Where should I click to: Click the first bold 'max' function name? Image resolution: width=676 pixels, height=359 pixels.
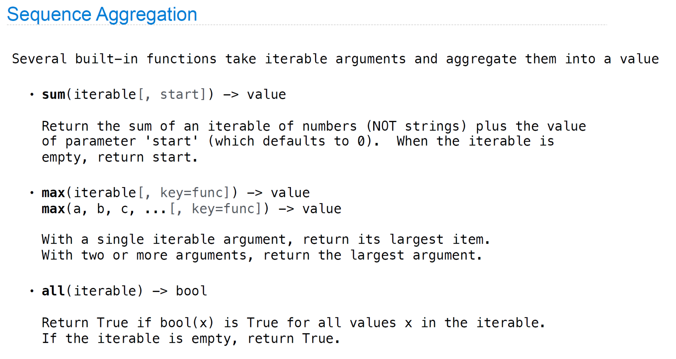(x=54, y=193)
